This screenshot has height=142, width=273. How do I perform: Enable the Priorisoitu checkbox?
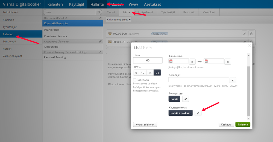click(x=134, y=80)
